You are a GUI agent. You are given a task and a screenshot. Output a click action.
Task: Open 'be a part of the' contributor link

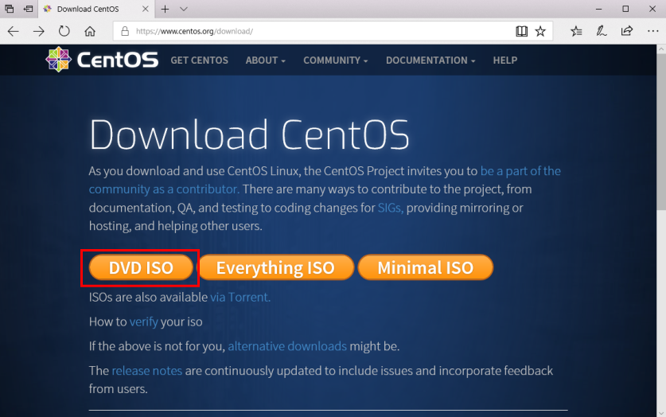(520, 171)
